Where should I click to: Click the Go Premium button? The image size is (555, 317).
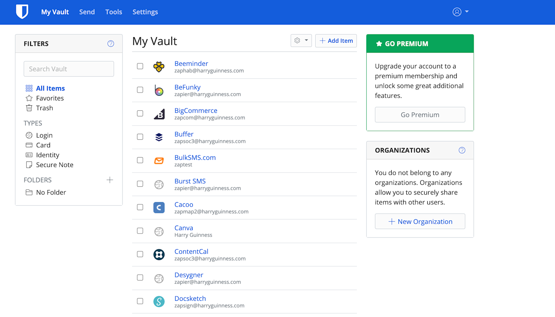pos(420,115)
